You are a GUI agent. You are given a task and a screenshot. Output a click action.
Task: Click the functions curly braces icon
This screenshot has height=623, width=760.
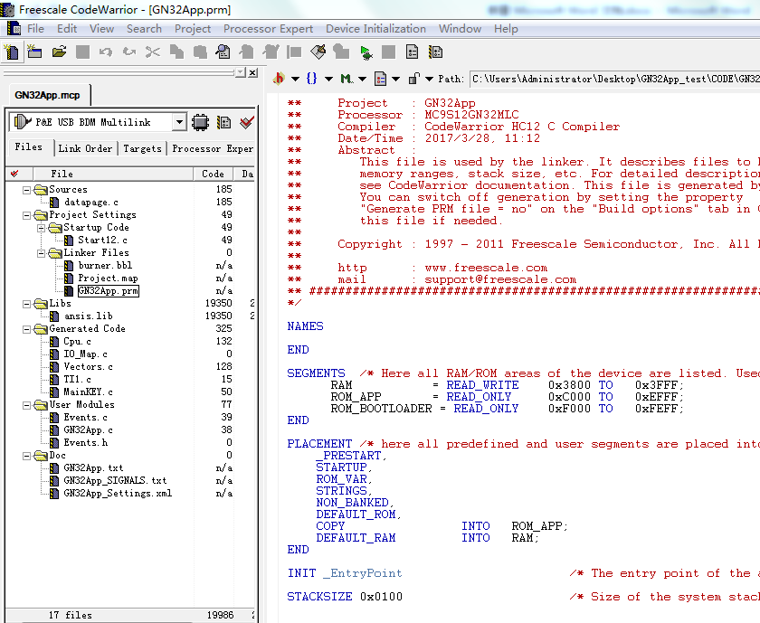(x=311, y=78)
